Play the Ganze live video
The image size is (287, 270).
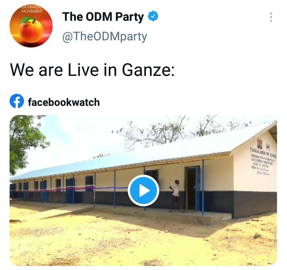(143, 191)
